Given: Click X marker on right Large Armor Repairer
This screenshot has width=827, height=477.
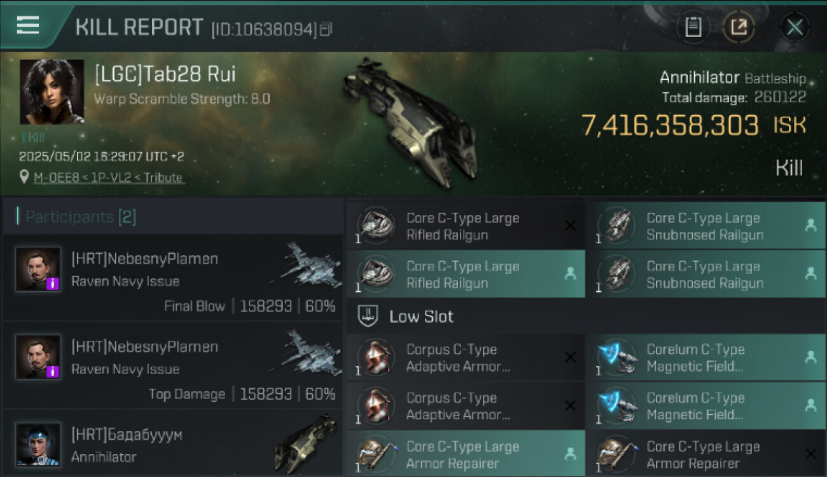Looking at the screenshot, I should point(810,453).
